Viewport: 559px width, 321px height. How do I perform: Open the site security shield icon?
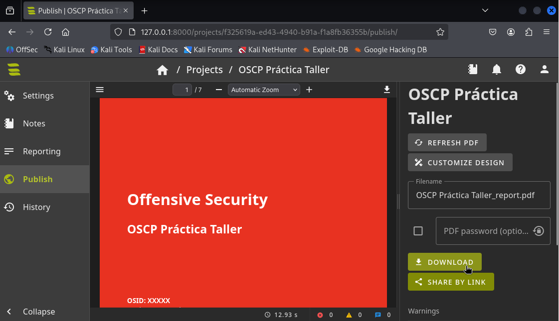(118, 32)
